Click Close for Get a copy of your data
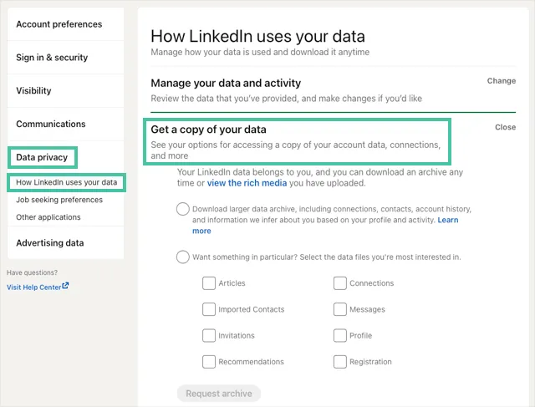Viewport: 535px width, 407px height. point(505,127)
